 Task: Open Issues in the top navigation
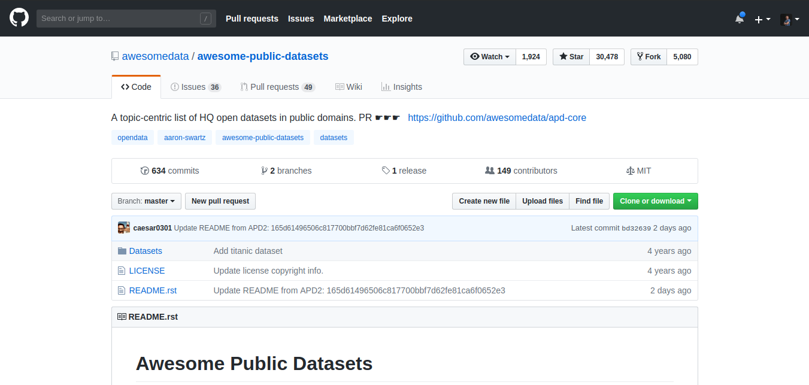tap(301, 19)
